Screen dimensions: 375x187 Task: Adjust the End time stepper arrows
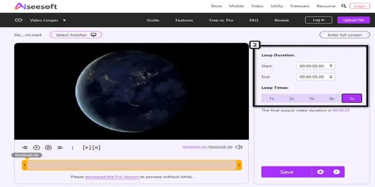pos(331,77)
